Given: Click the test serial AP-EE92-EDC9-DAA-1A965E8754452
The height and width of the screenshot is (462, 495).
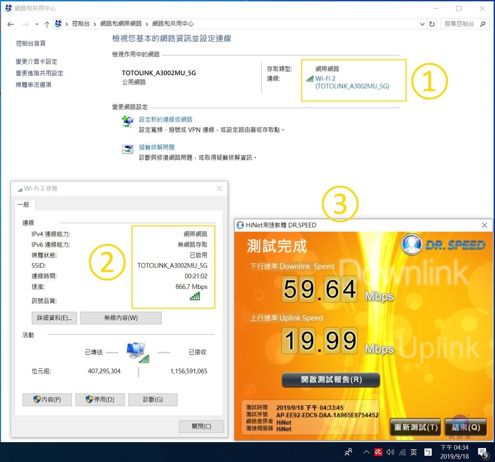Looking at the screenshot, I should (327, 415).
